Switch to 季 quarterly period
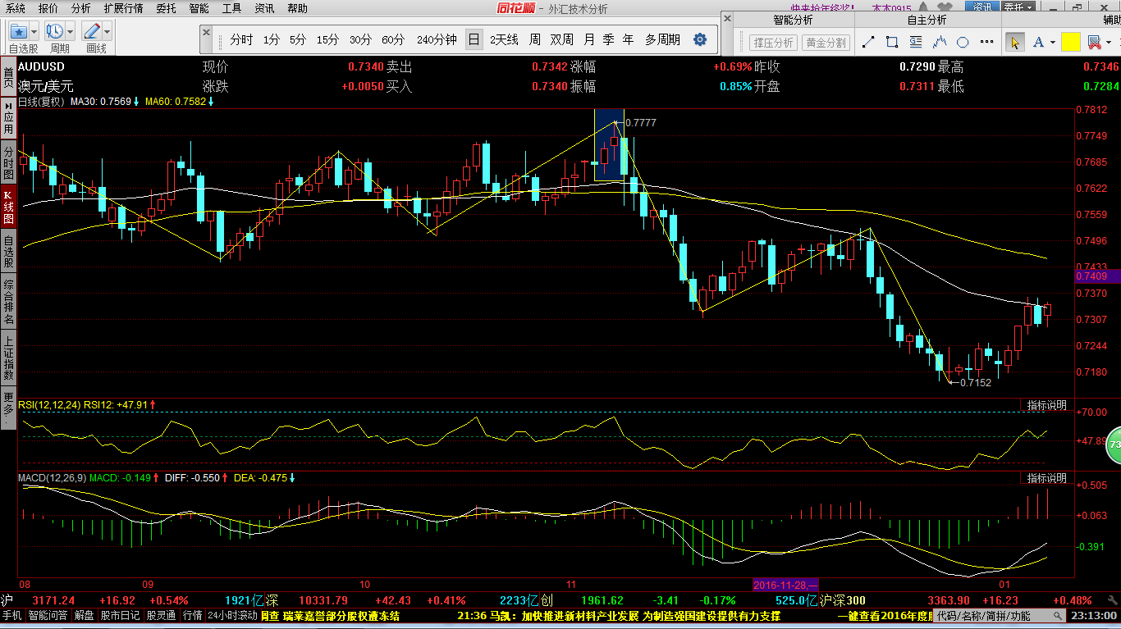Viewport: 1121px width, 629px height. point(608,39)
